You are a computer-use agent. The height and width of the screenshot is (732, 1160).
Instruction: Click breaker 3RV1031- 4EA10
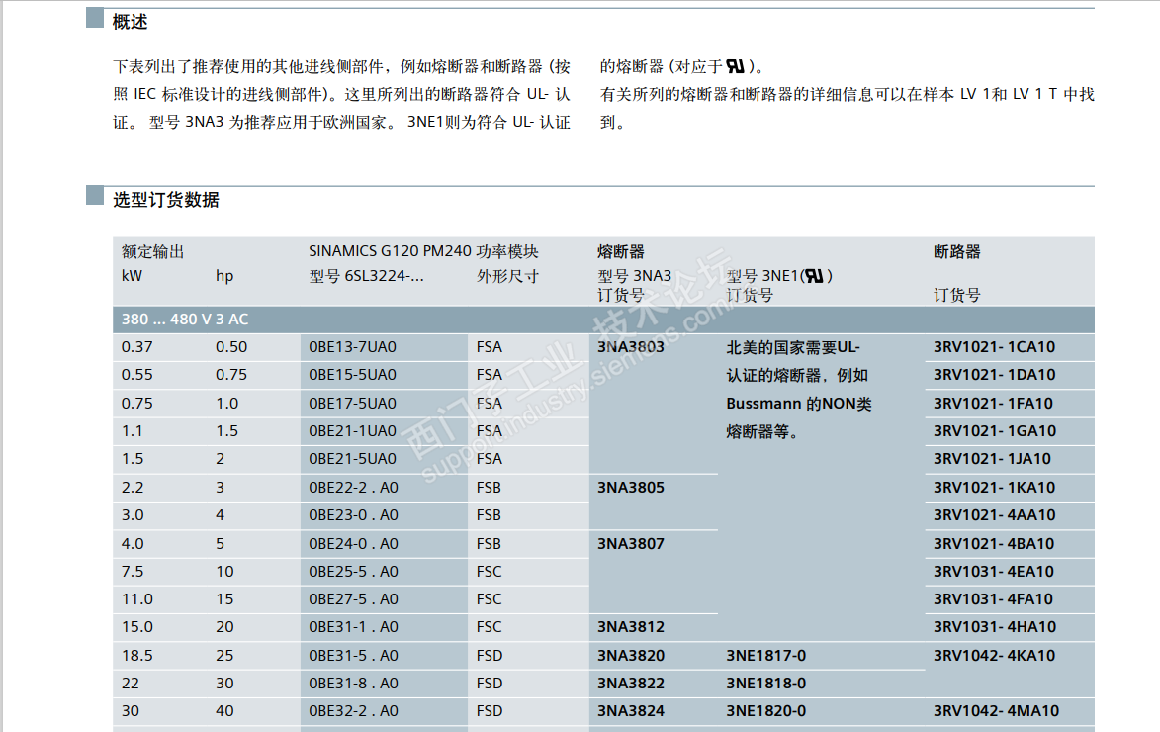coord(994,572)
